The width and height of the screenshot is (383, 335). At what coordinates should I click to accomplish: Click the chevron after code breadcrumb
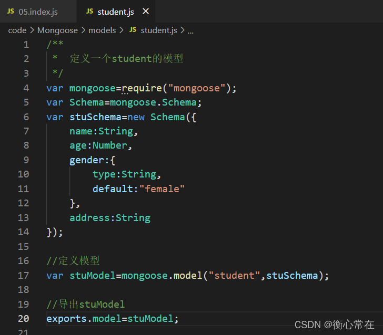pos(32,30)
